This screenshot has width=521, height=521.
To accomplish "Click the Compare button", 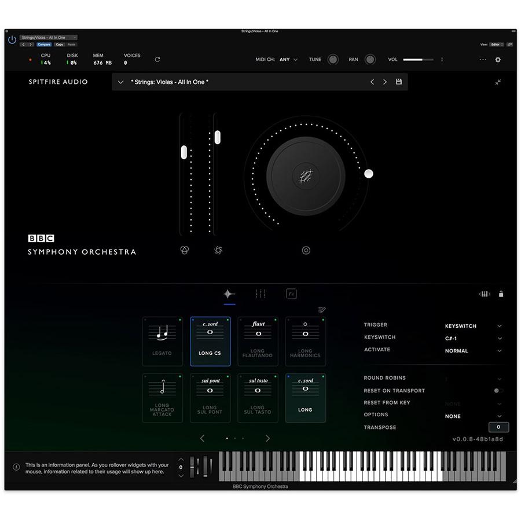I will click(44, 45).
